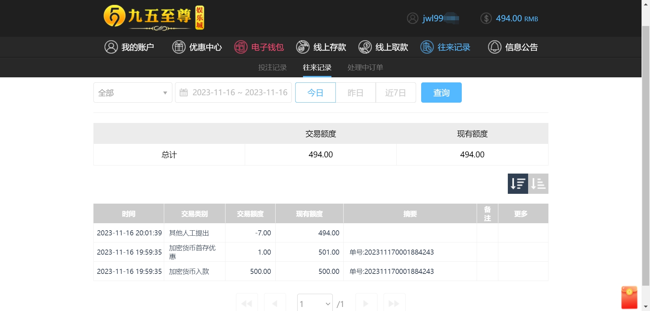
Task: Click the vertical page scrollbar
Action: [x=646, y=155]
